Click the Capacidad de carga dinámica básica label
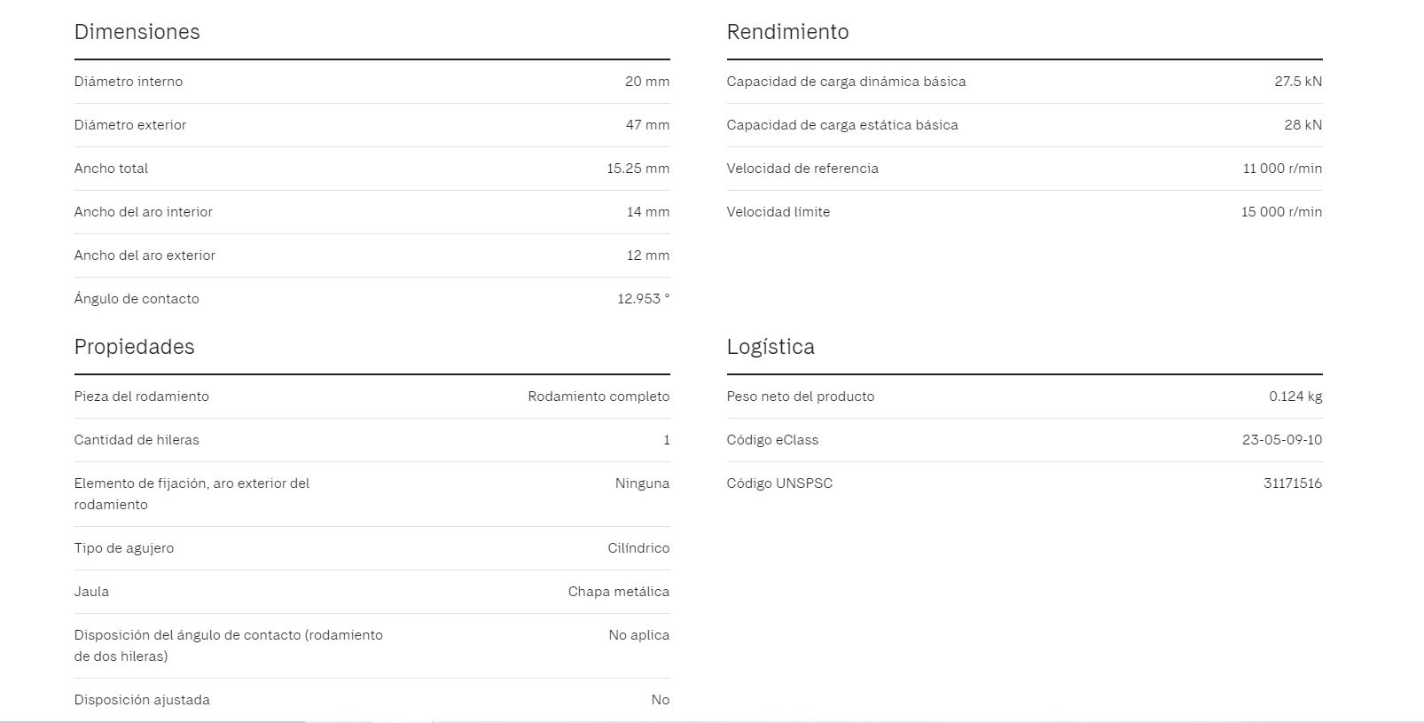The height and width of the screenshot is (723, 1424). coord(846,82)
